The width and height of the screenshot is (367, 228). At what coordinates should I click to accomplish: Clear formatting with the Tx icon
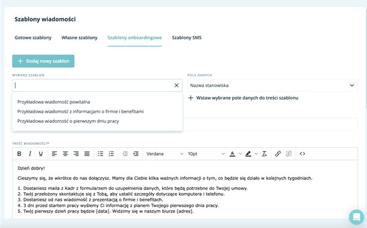pyautogui.click(x=264, y=153)
